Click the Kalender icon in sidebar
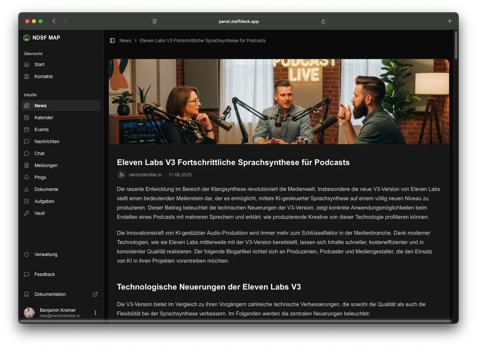The image size is (477, 348). click(x=27, y=118)
